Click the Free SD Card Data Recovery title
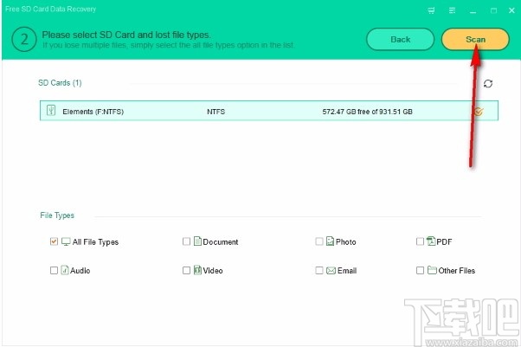The width and height of the screenshot is (521, 347). (x=50, y=9)
